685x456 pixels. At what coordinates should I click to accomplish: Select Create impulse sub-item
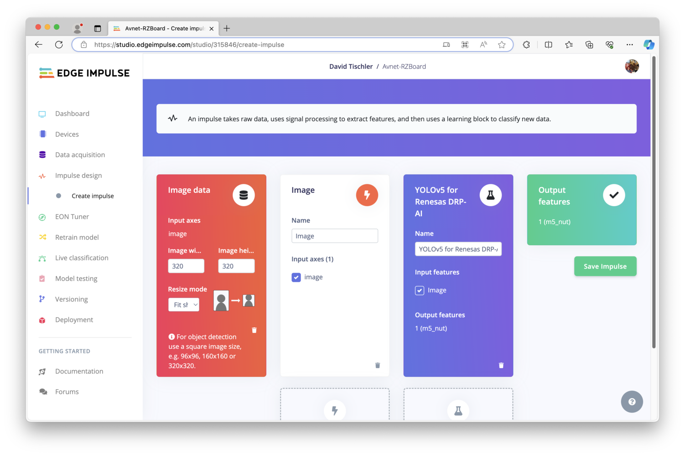pyautogui.click(x=93, y=196)
